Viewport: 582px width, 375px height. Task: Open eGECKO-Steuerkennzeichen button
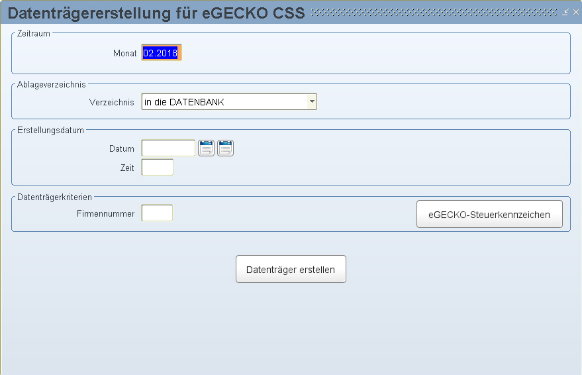(x=489, y=214)
